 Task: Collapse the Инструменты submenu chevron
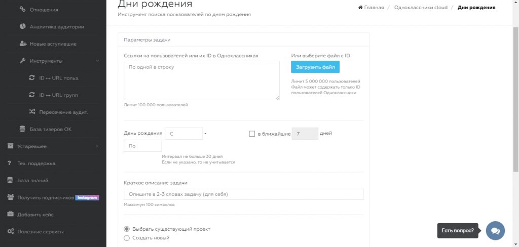(x=97, y=61)
